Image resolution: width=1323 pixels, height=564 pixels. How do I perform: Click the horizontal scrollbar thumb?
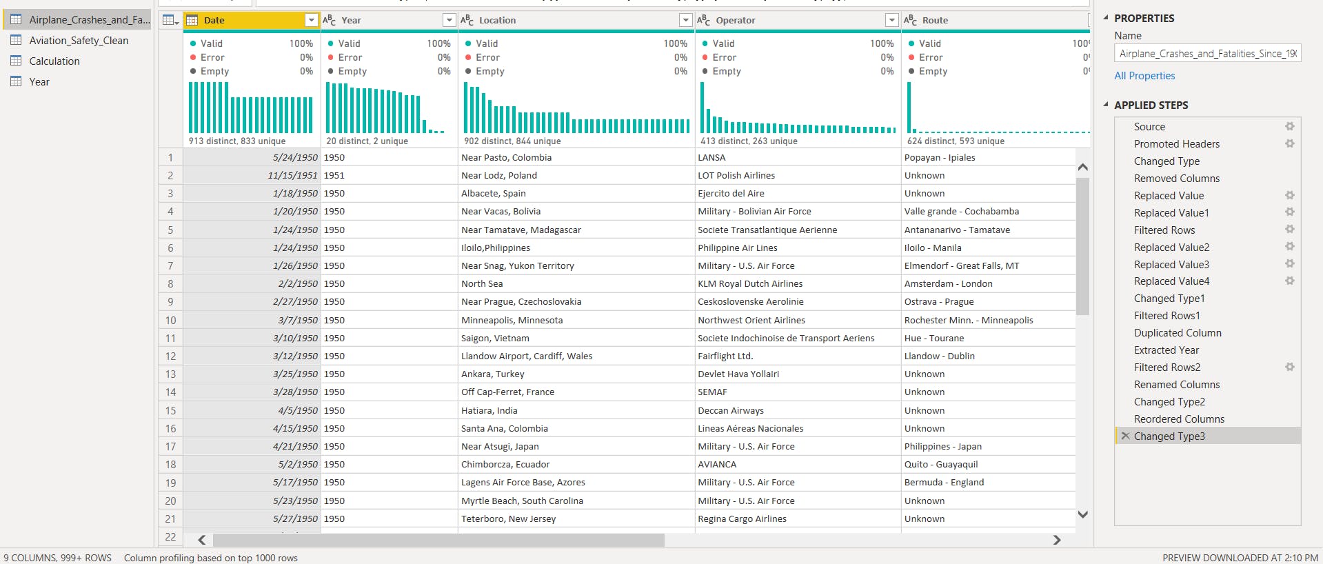[438, 540]
